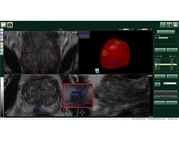Click the Zoom slider above the 3D view
179x141 pixels.
coord(126,29)
